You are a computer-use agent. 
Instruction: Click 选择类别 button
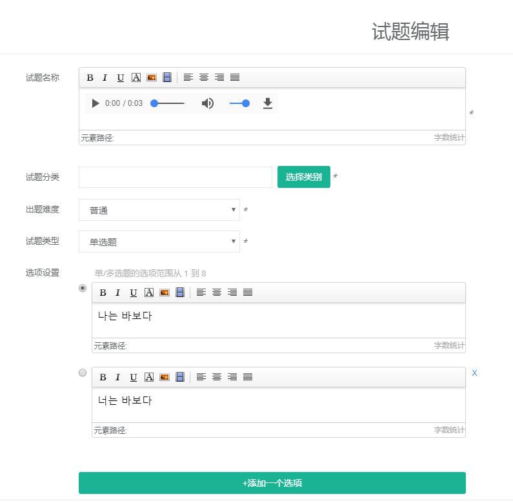[x=304, y=177]
